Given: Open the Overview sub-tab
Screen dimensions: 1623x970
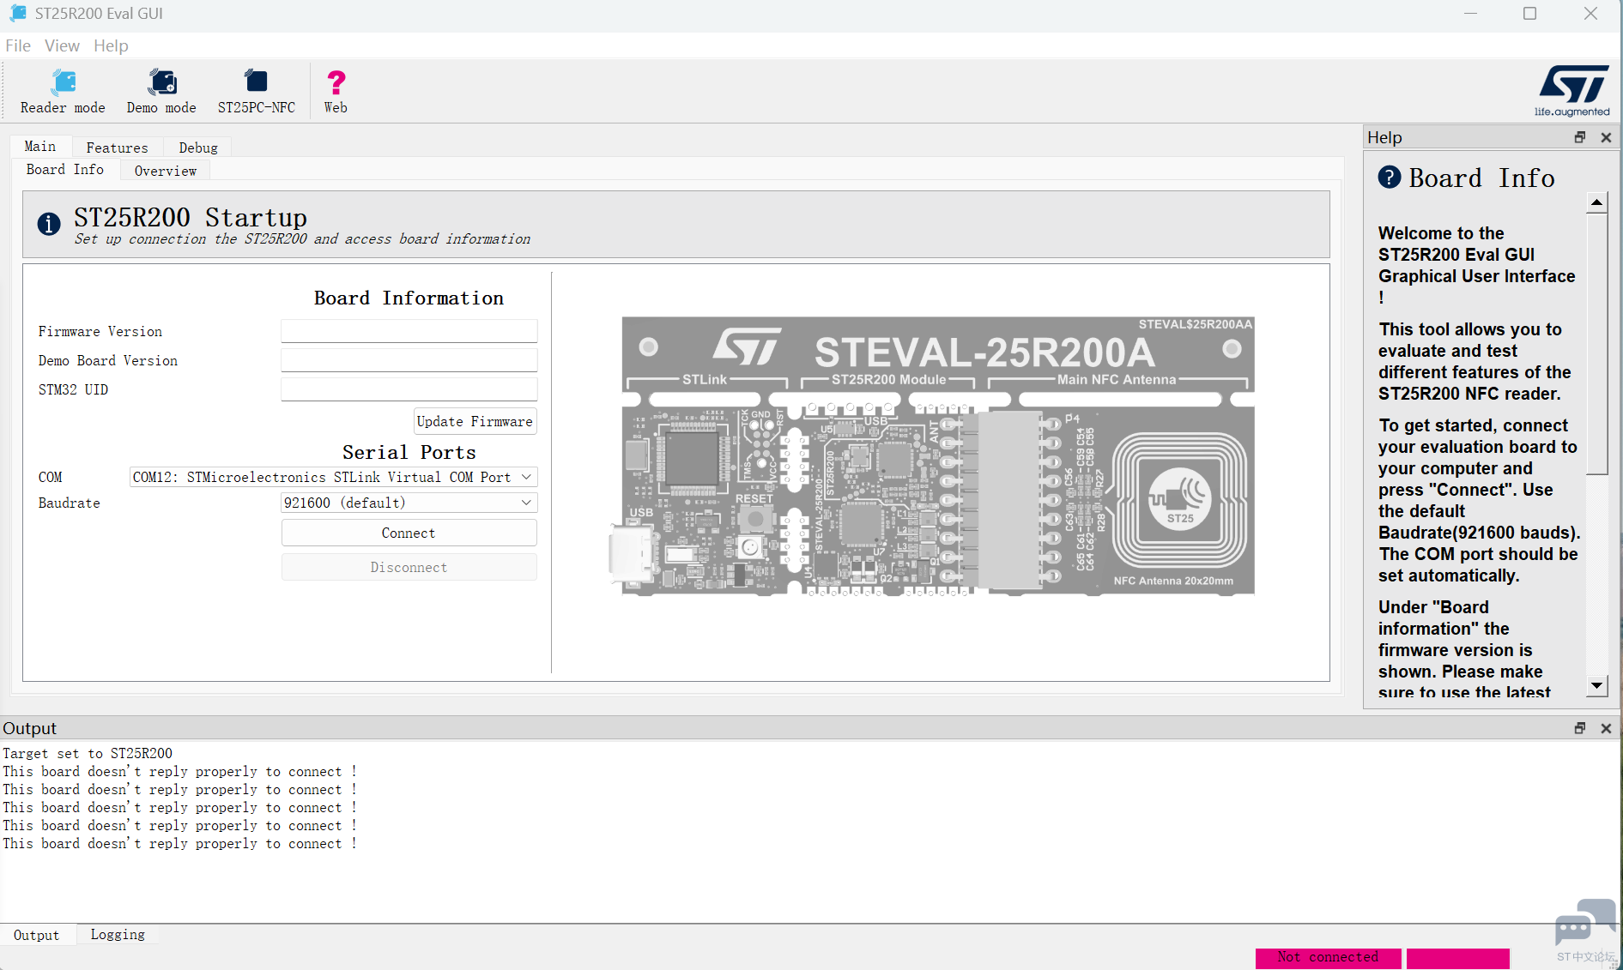Looking at the screenshot, I should click(x=166, y=171).
